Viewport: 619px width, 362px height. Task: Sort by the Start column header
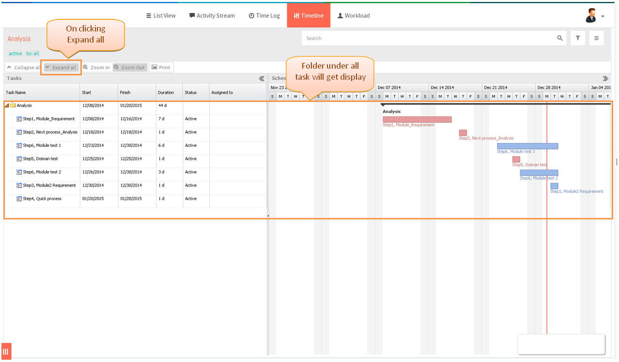click(99, 92)
